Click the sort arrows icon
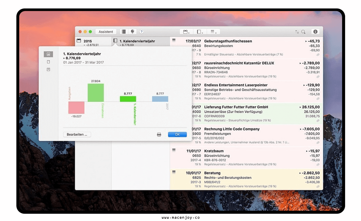Image resolution: width=361 pixels, height=221 pixels. 297,32
